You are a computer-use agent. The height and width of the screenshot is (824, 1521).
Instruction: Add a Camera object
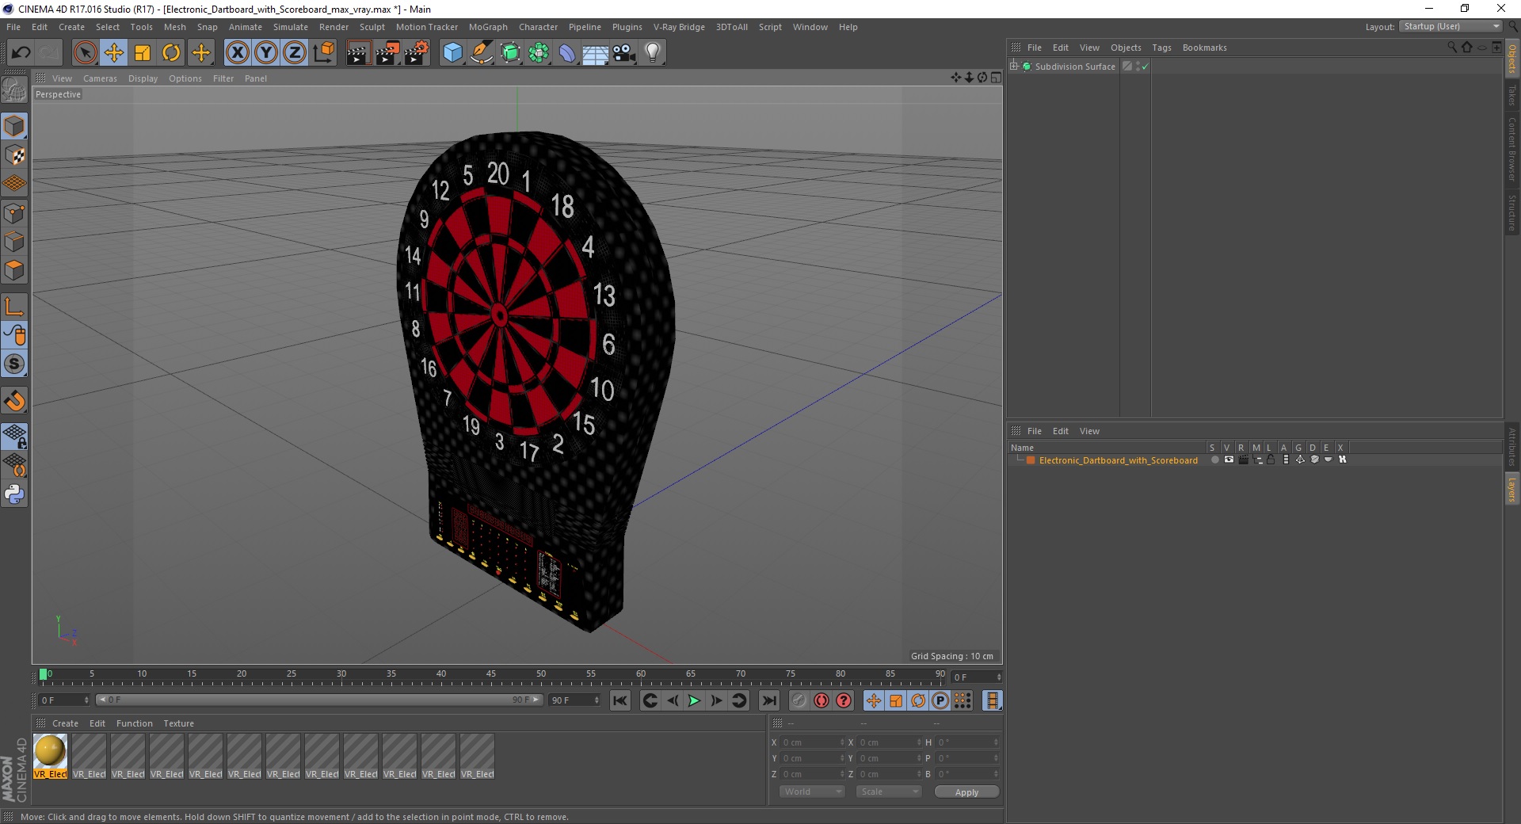pyautogui.click(x=623, y=53)
